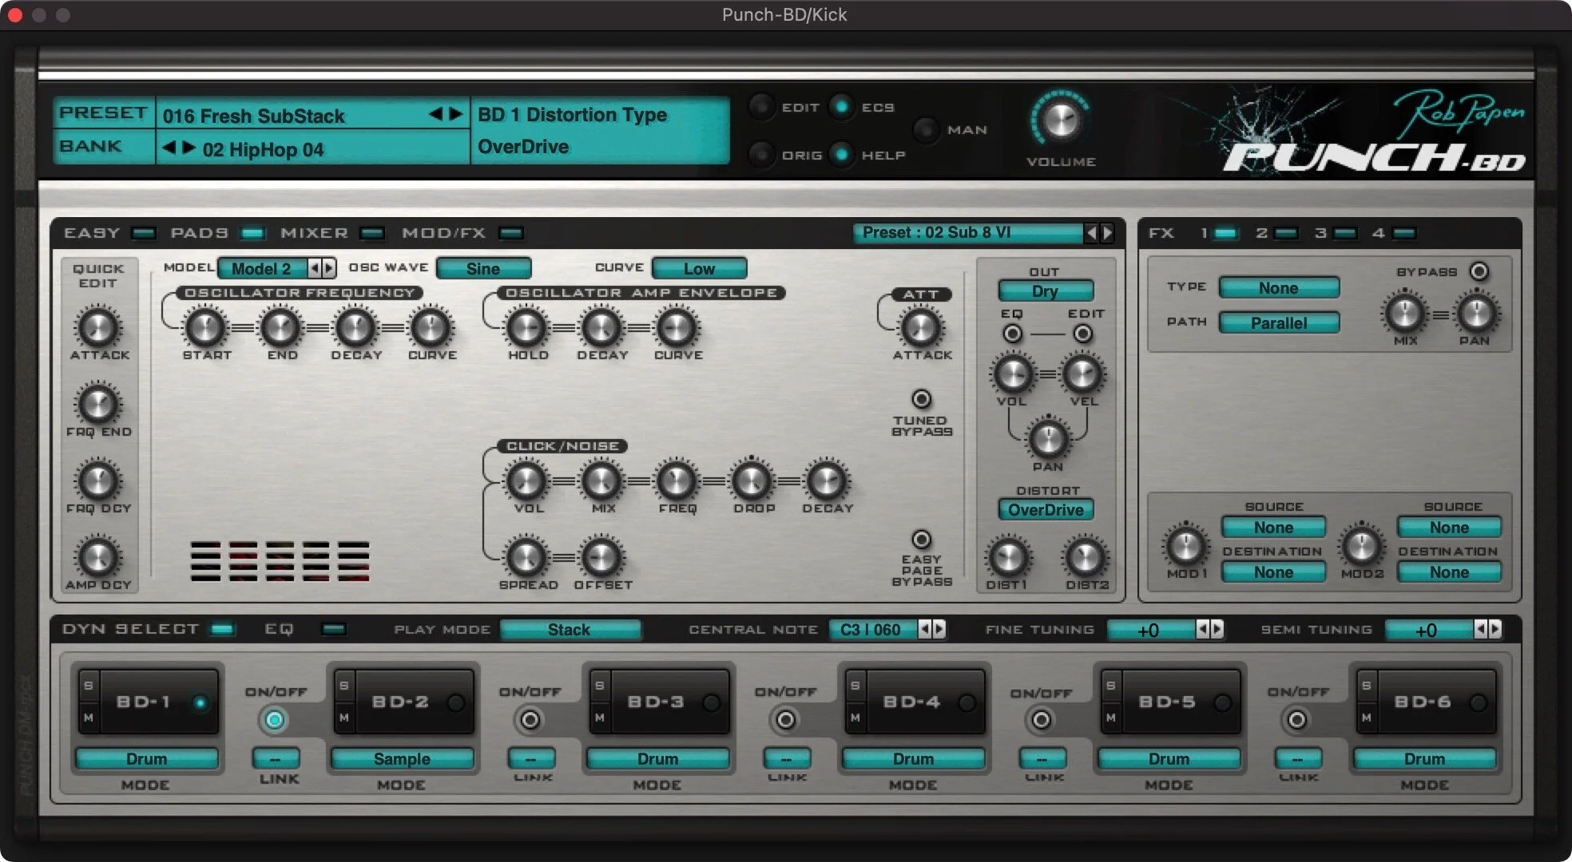Click the Model 2 next arrow
The width and height of the screenshot is (1572, 862).
328,268
